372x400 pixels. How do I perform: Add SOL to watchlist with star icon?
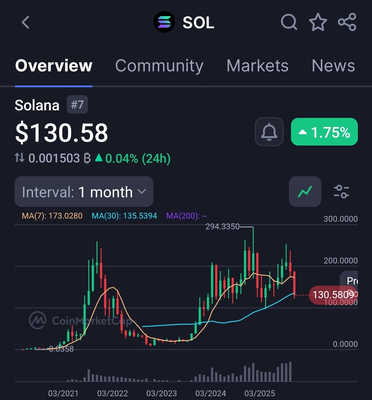318,22
